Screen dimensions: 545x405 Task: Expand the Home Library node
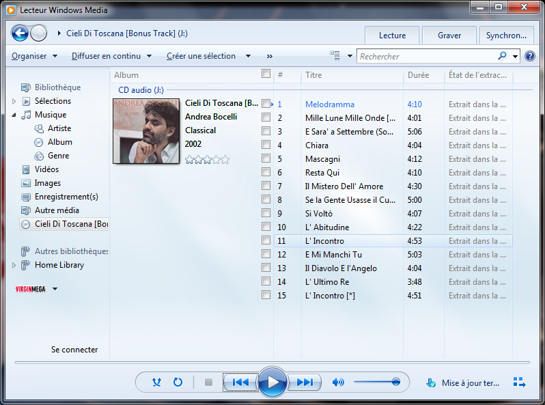(x=14, y=265)
